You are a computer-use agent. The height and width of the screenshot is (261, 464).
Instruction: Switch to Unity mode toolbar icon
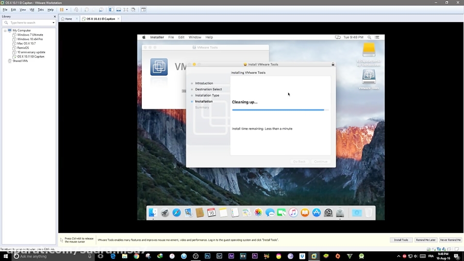point(134,10)
